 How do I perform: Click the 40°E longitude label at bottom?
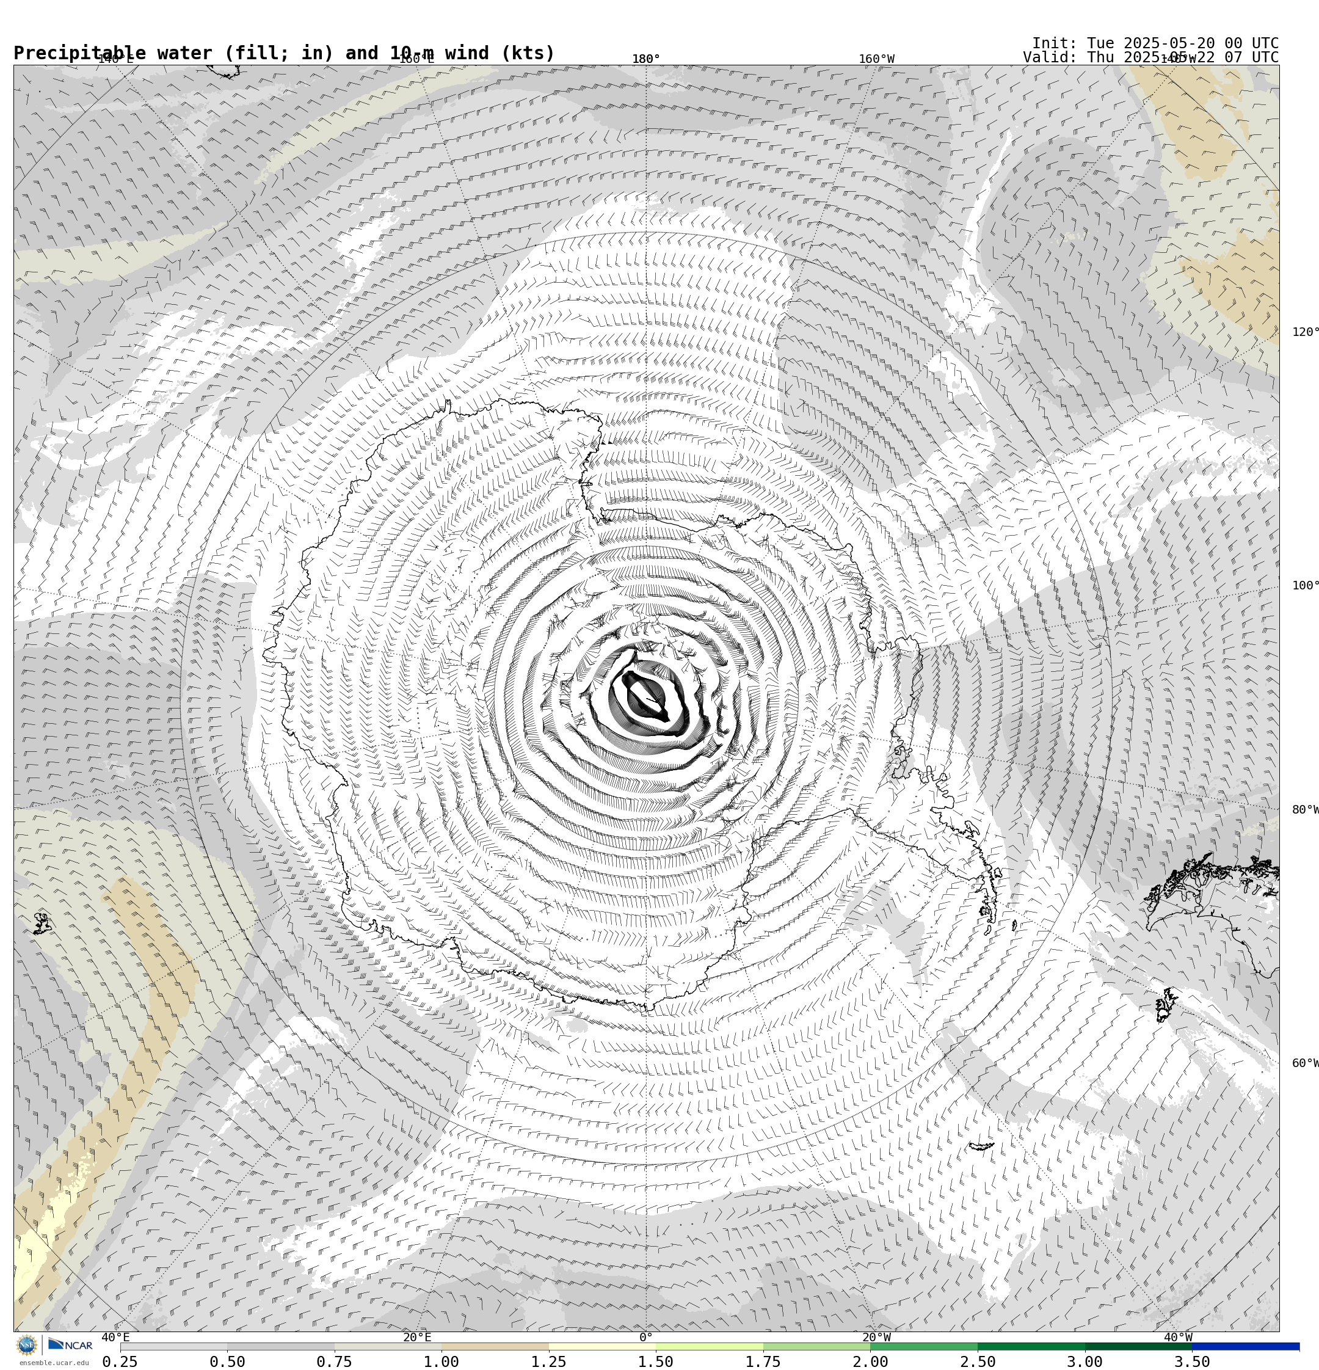[x=115, y=1337]
